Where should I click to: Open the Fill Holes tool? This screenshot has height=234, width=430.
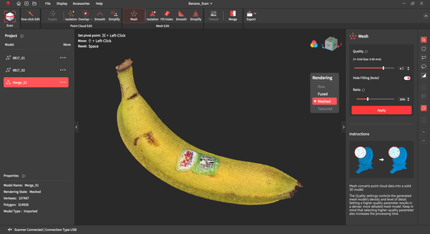tap(167, 16)
